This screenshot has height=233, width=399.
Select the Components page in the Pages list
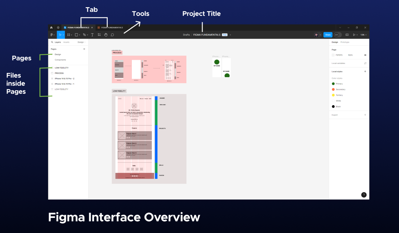(60, 59)
